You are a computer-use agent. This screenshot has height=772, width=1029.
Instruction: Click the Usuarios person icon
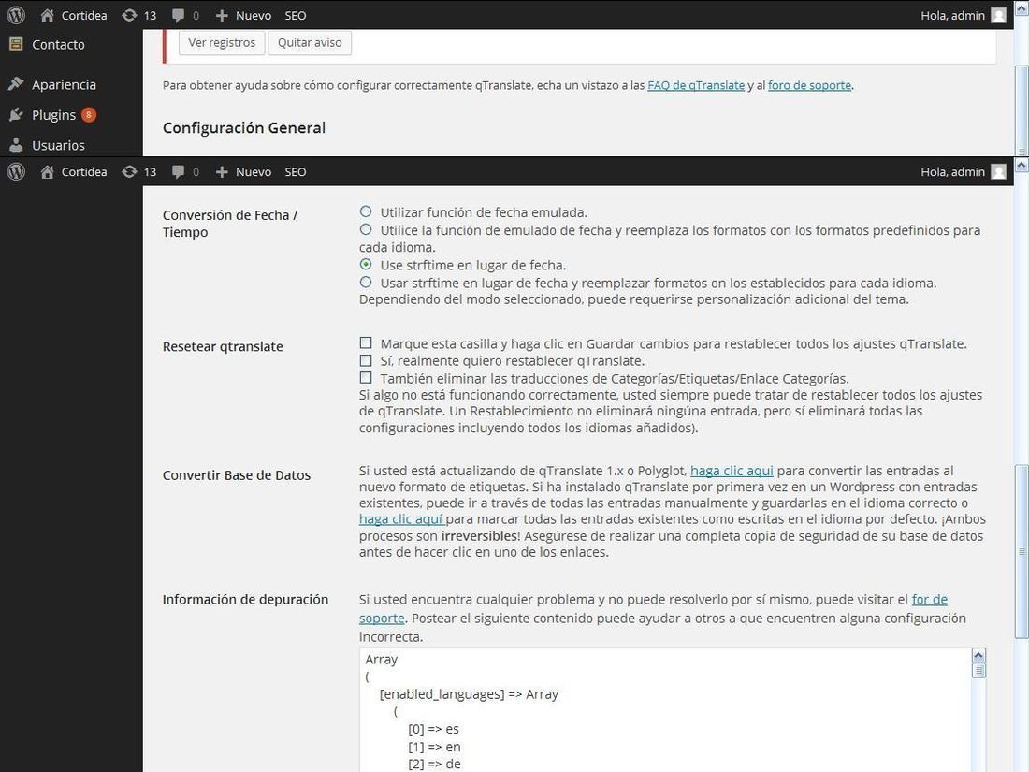[16, 145]
